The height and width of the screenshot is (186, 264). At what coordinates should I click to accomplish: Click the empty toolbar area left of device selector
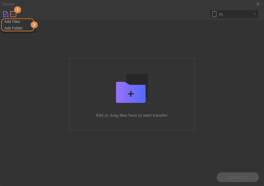click(x=124, y=14)
